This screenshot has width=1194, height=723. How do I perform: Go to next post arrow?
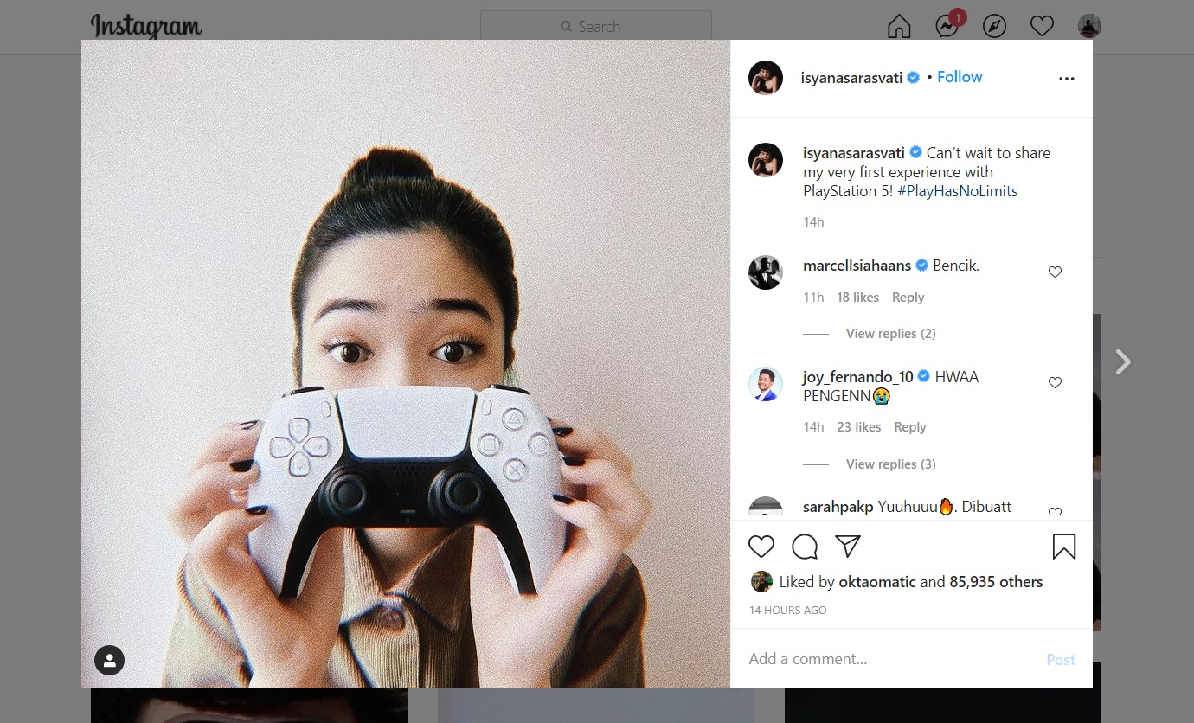[x=1122, y=361]
